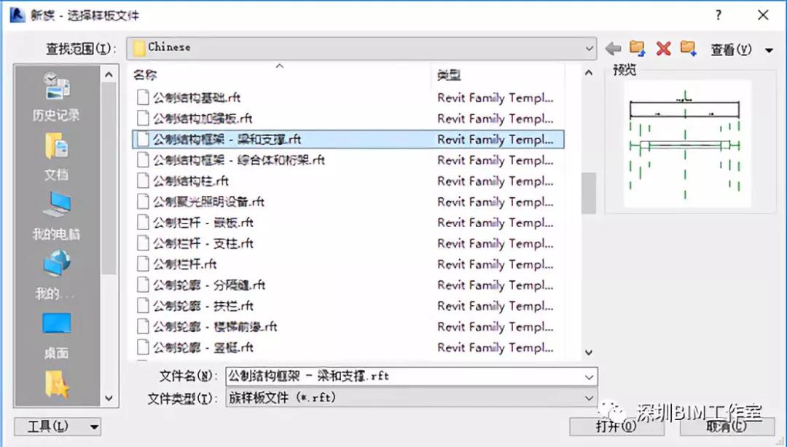Viewport: 787px width, 447px height.
Task: Click 取消(C) button
Action: coord(727,427)
